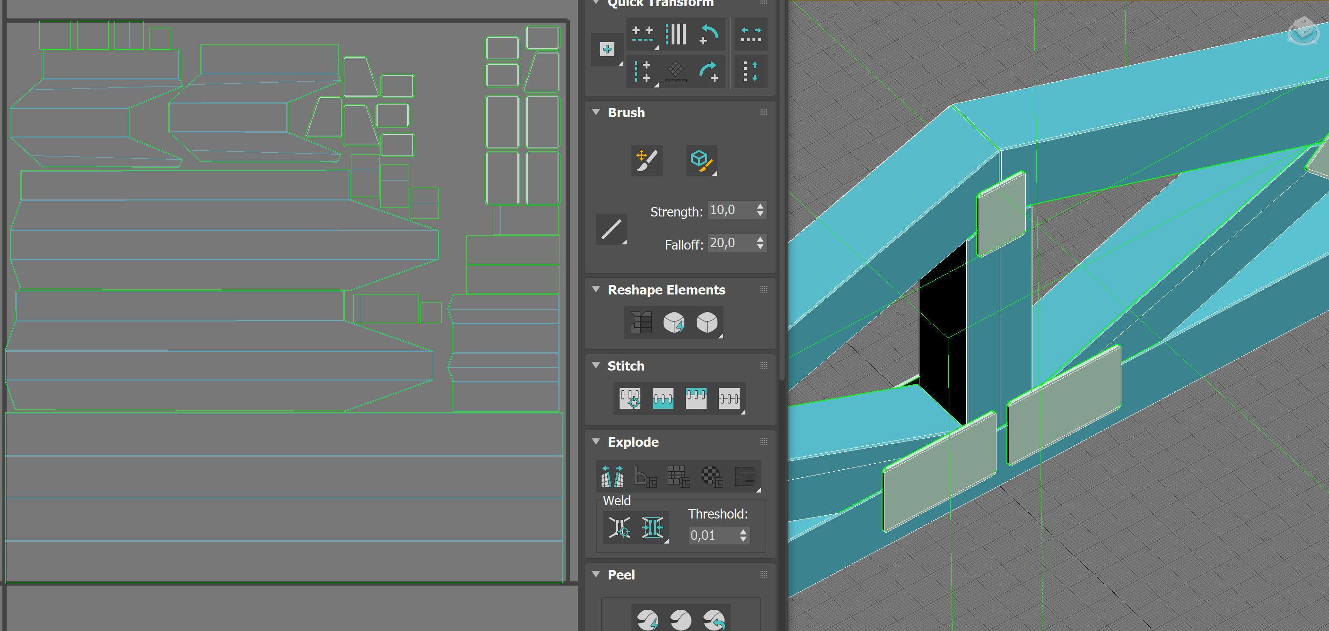The width and height of the screenshot is (1329, 631).
Task: Select the Relax Brush icon
Action: click(x=701, y=160)
